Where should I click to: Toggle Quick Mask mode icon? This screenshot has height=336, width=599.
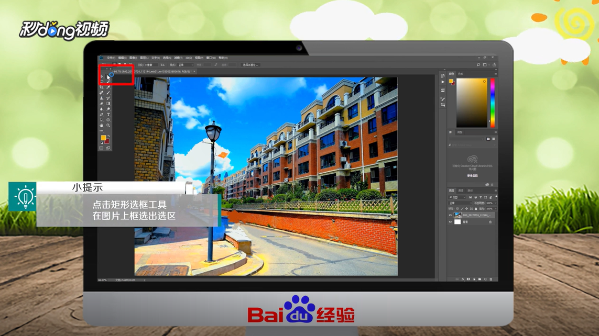tap(101, 148)
